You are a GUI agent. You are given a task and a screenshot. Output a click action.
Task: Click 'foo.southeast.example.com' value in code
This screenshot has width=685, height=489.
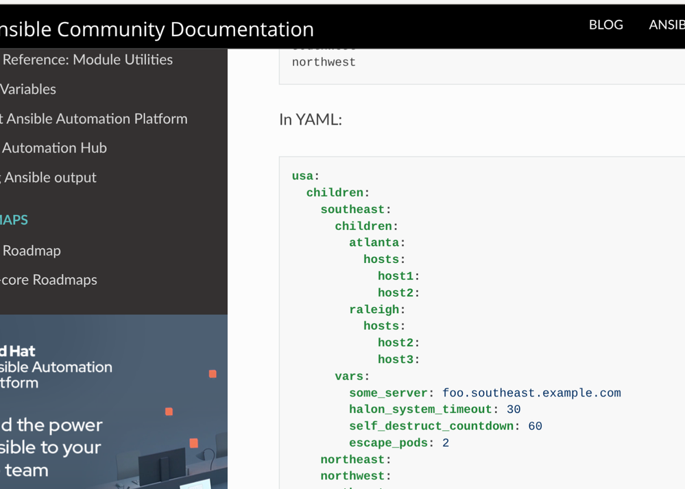point(531,393)
